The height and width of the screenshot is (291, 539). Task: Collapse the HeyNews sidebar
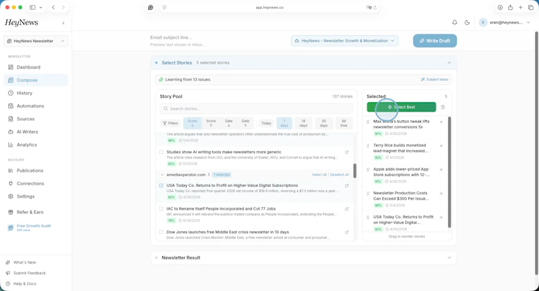(x=63, y=23)
